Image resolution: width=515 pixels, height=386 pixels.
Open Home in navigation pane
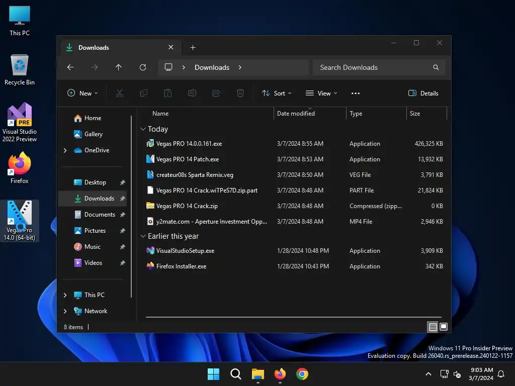(93, 118)
